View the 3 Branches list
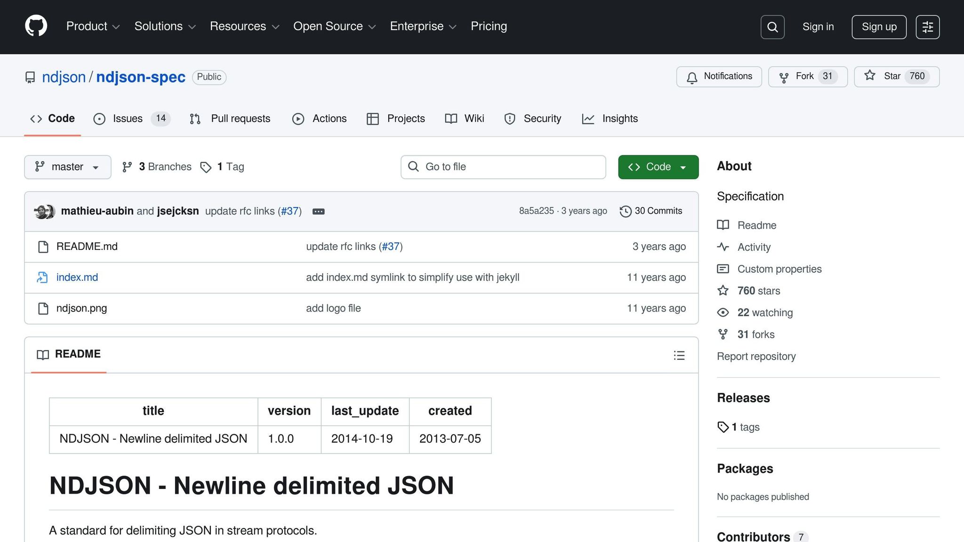This screenshot has width=964, height=542. pos(157,167)
